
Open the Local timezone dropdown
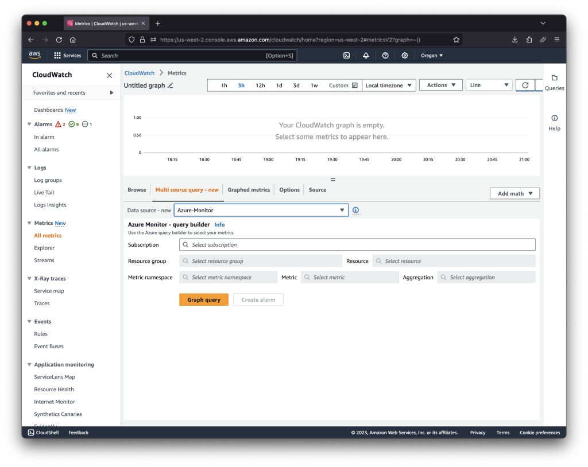coord(390,84)
